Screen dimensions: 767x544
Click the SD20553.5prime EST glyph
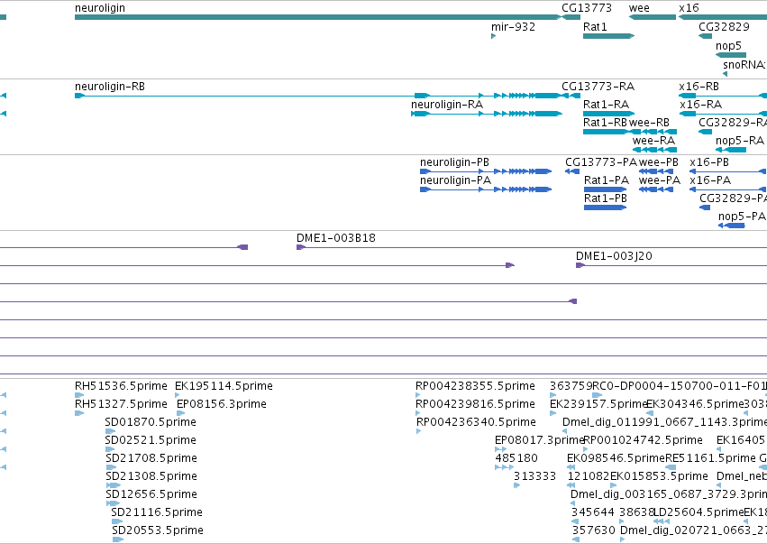[x=118, y=539]
